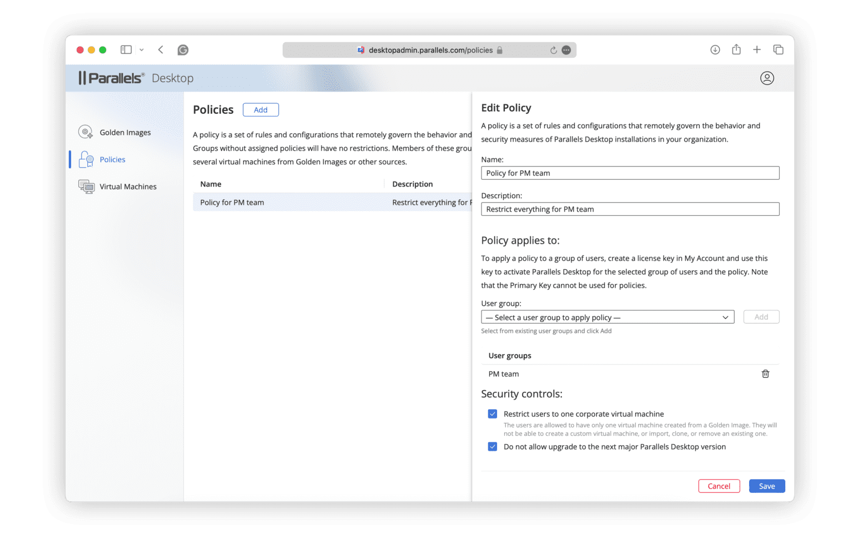
Task: Uncheck restrict users to one corporate virtual machine
Action: point(493,414)
